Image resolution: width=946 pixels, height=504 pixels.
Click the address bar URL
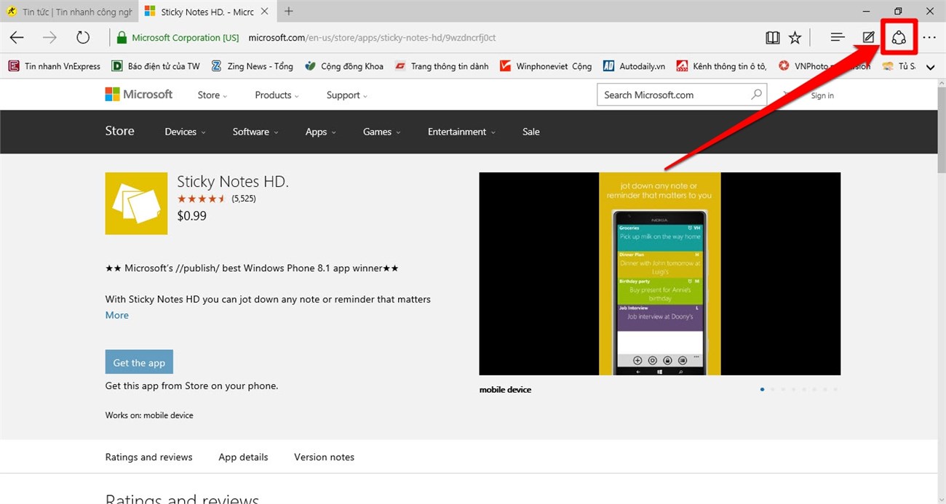tap(372, 38)
